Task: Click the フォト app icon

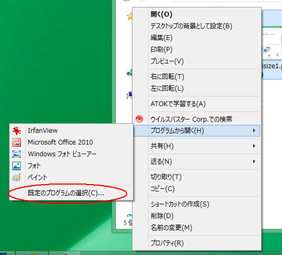Action: tap(17, 166)
